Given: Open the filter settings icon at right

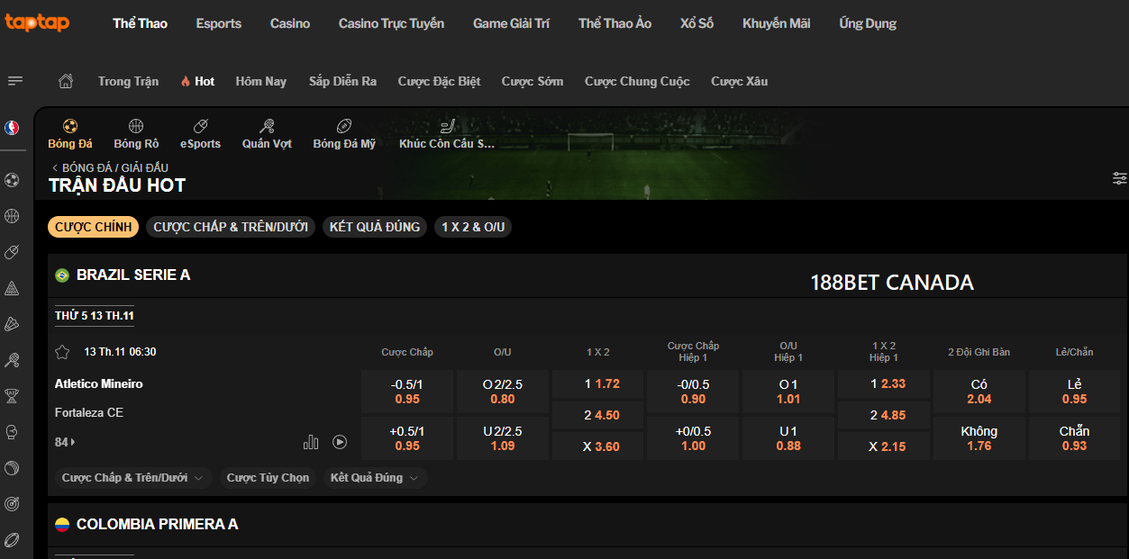Looking at the screenshot, I should [1119, 178].
